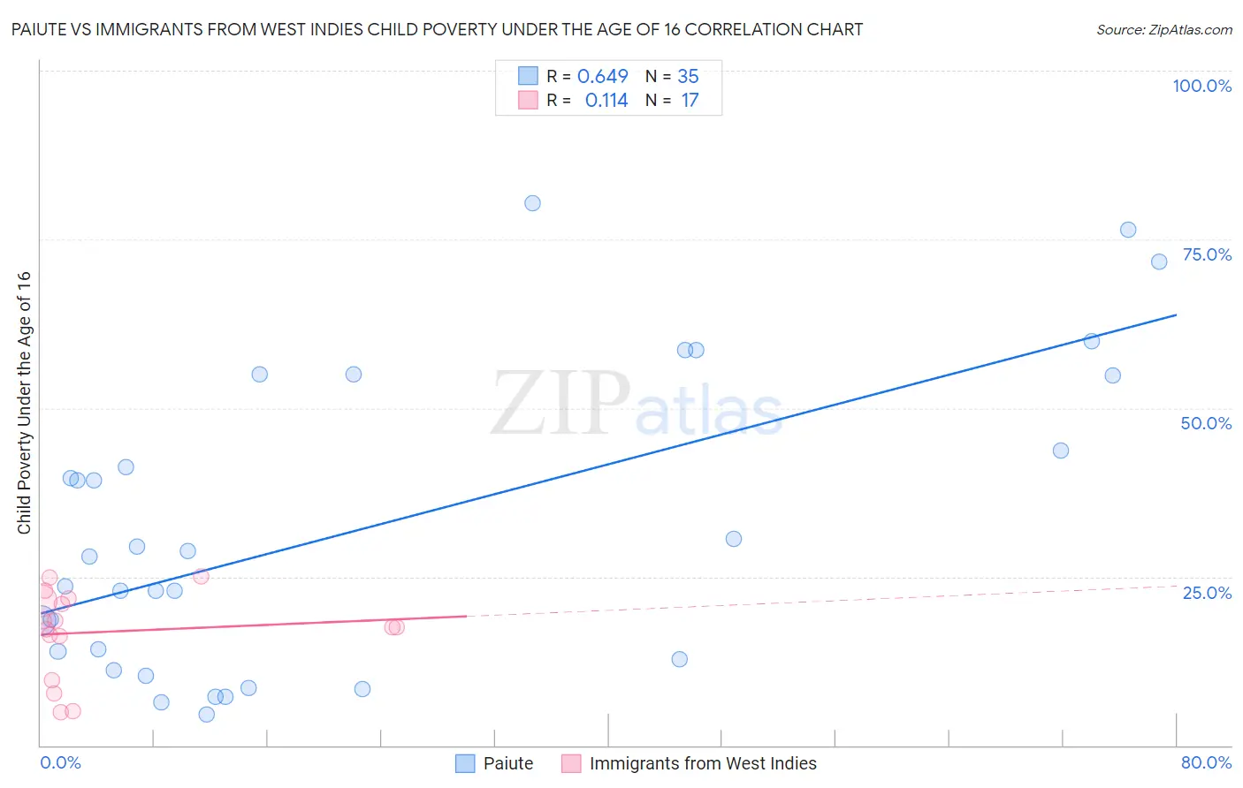Click the highest blue data point near 80%
This screenshot has height=788, width=1243.
[532, 203]
